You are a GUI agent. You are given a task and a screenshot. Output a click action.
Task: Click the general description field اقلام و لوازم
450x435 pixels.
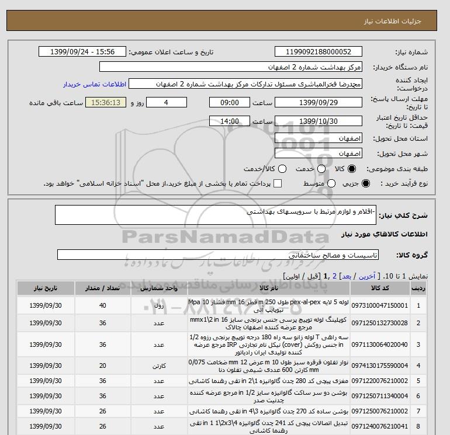click(216, 215)
